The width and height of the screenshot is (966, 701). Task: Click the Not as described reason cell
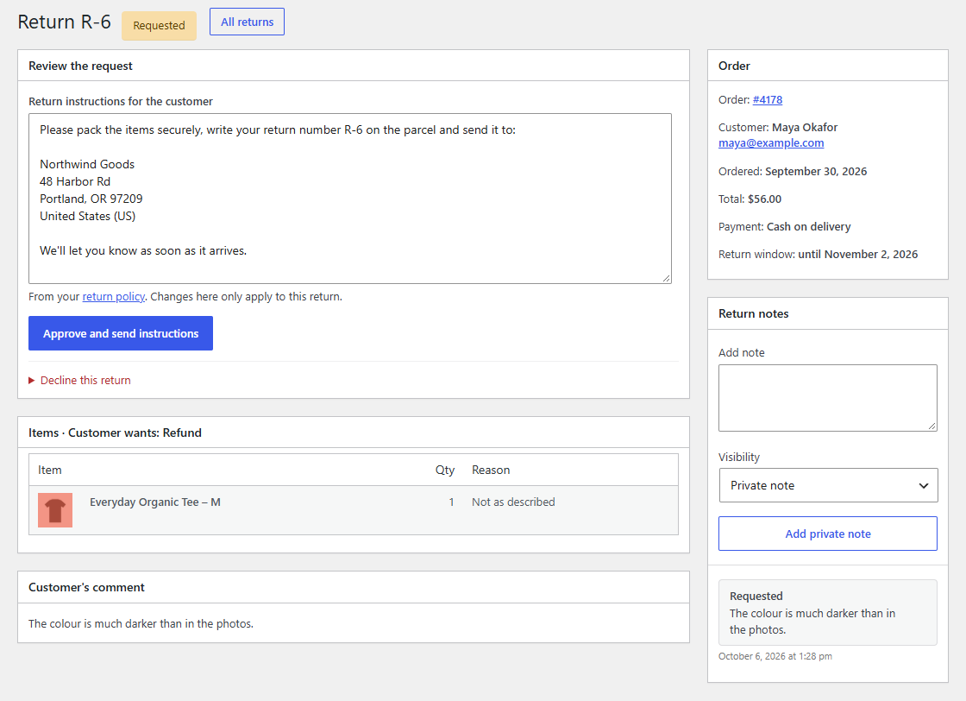[513, 502]
